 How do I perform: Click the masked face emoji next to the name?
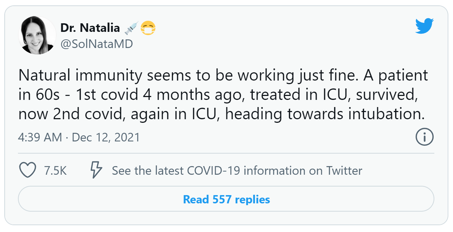(148, 27)
